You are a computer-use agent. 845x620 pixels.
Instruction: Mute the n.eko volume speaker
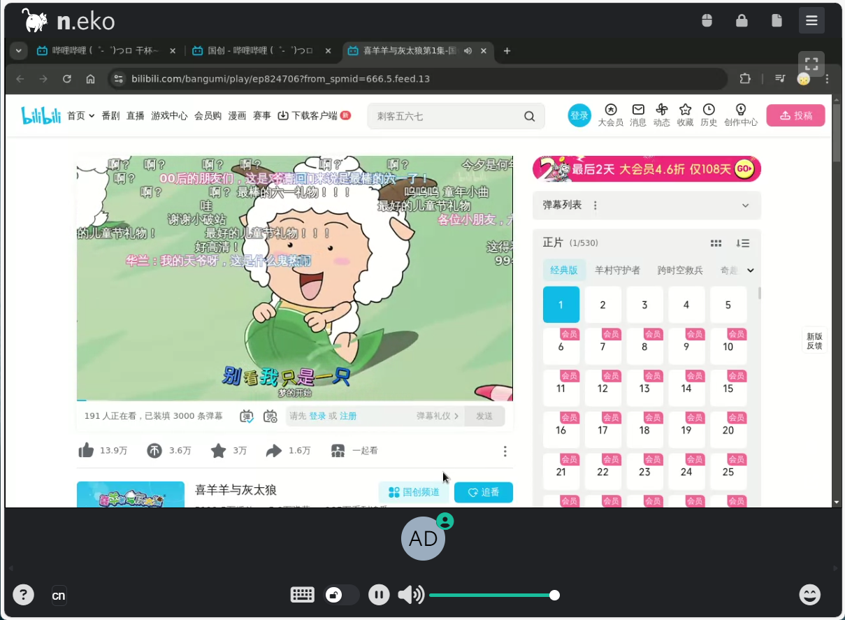411,596
